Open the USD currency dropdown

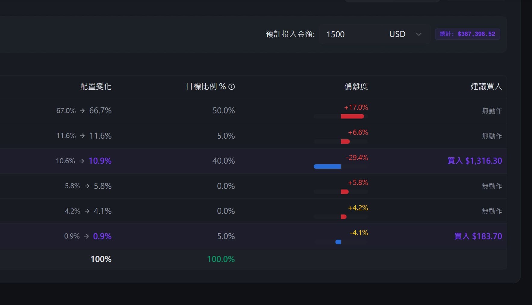[x=406, y=34]
